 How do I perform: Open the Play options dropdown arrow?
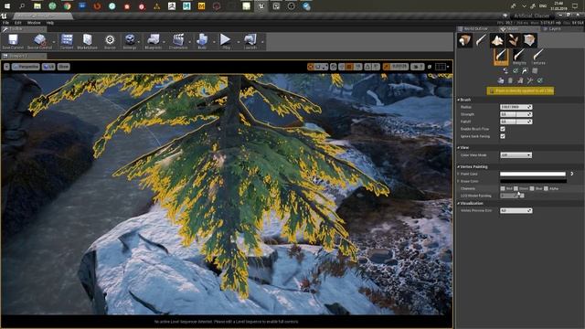pos(238,42)
